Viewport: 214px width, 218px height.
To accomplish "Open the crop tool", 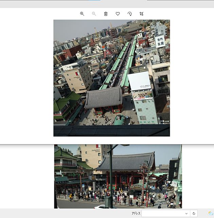I will (x=141, y=14).
